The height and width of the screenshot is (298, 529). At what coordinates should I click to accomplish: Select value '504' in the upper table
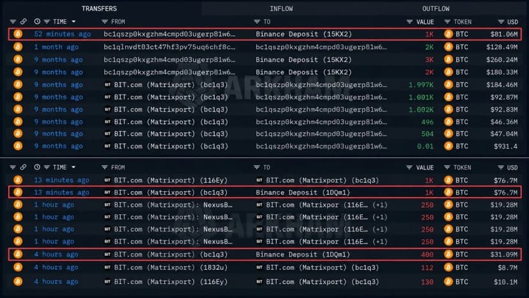(x=427, y=134)
